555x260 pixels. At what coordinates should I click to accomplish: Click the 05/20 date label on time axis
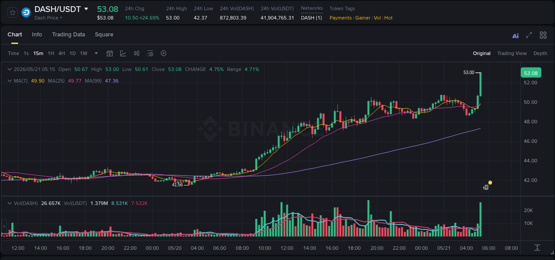[175, 248]
